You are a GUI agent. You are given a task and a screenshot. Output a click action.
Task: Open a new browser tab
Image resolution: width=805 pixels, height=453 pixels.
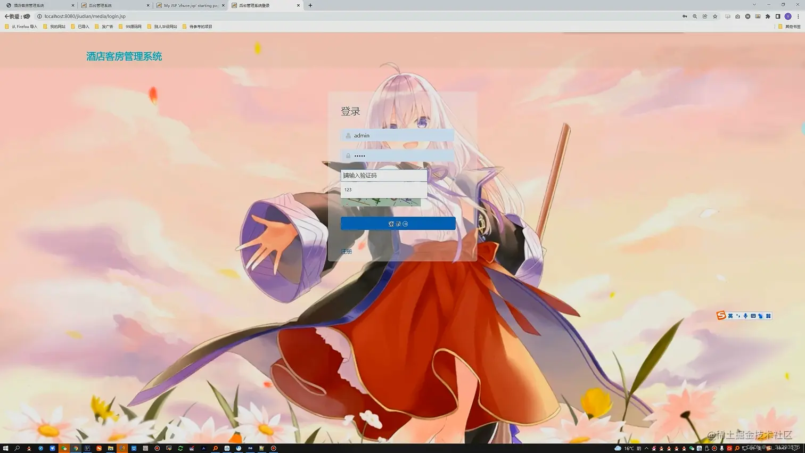[x=310, y=5]
